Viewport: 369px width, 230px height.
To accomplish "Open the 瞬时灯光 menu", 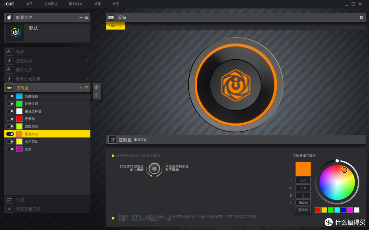I will click(76, 4).
